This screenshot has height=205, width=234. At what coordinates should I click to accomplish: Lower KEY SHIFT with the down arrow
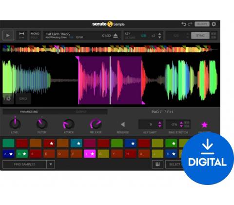160,126
